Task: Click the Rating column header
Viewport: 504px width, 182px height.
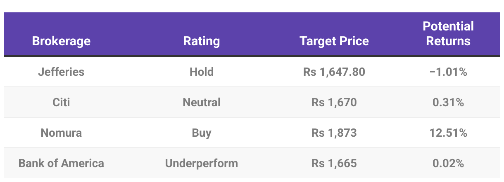Action: click(x=202, y=41)
